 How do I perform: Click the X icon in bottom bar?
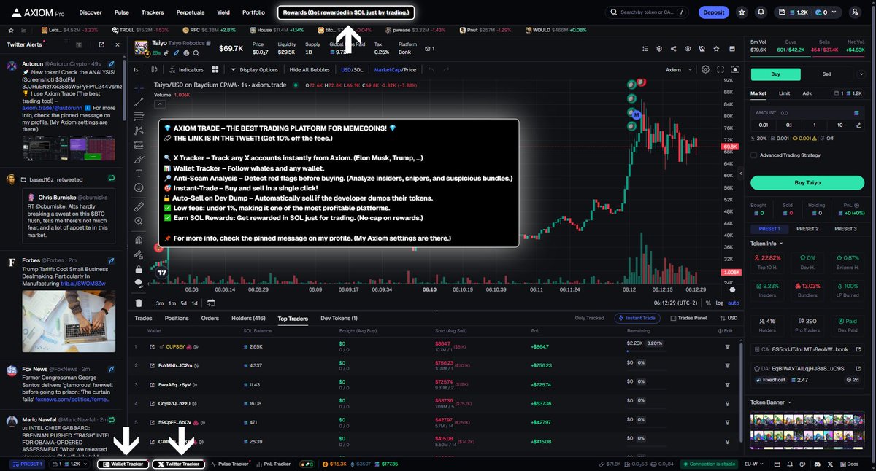830,464
